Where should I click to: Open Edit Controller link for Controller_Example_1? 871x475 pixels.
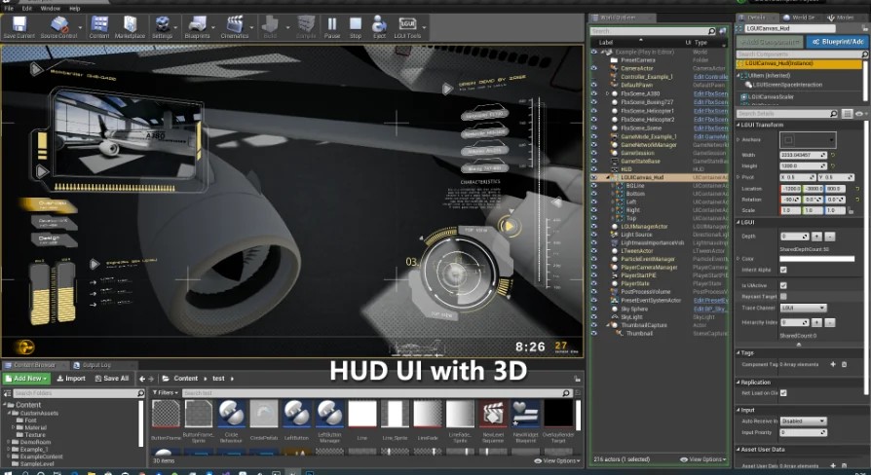[x=710, y=77]
